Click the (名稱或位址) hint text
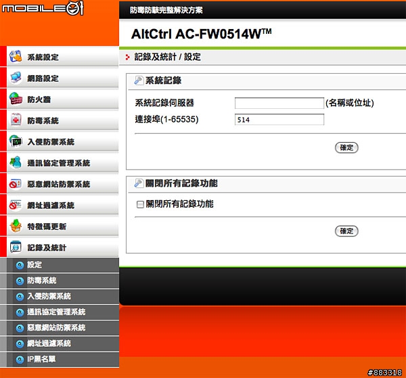 coord(350,103)
